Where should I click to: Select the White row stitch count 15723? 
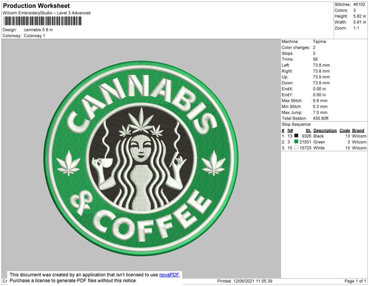tap(305, 148)
